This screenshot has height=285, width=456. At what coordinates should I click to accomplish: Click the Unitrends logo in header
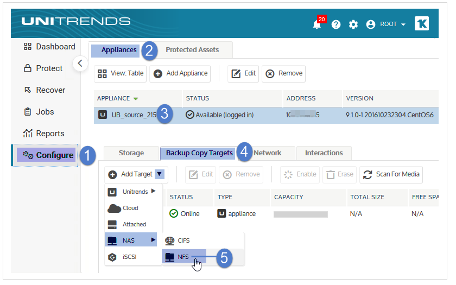pos(76,22)
